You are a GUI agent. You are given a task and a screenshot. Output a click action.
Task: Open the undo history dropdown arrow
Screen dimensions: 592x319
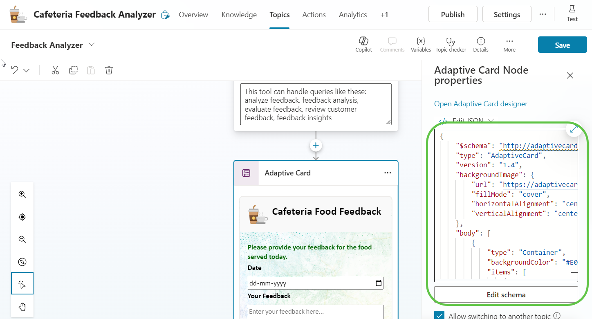point(27,70)
